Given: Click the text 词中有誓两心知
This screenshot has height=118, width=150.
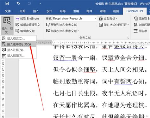Looking at the screenshot, I should click(x=123, y=81).
